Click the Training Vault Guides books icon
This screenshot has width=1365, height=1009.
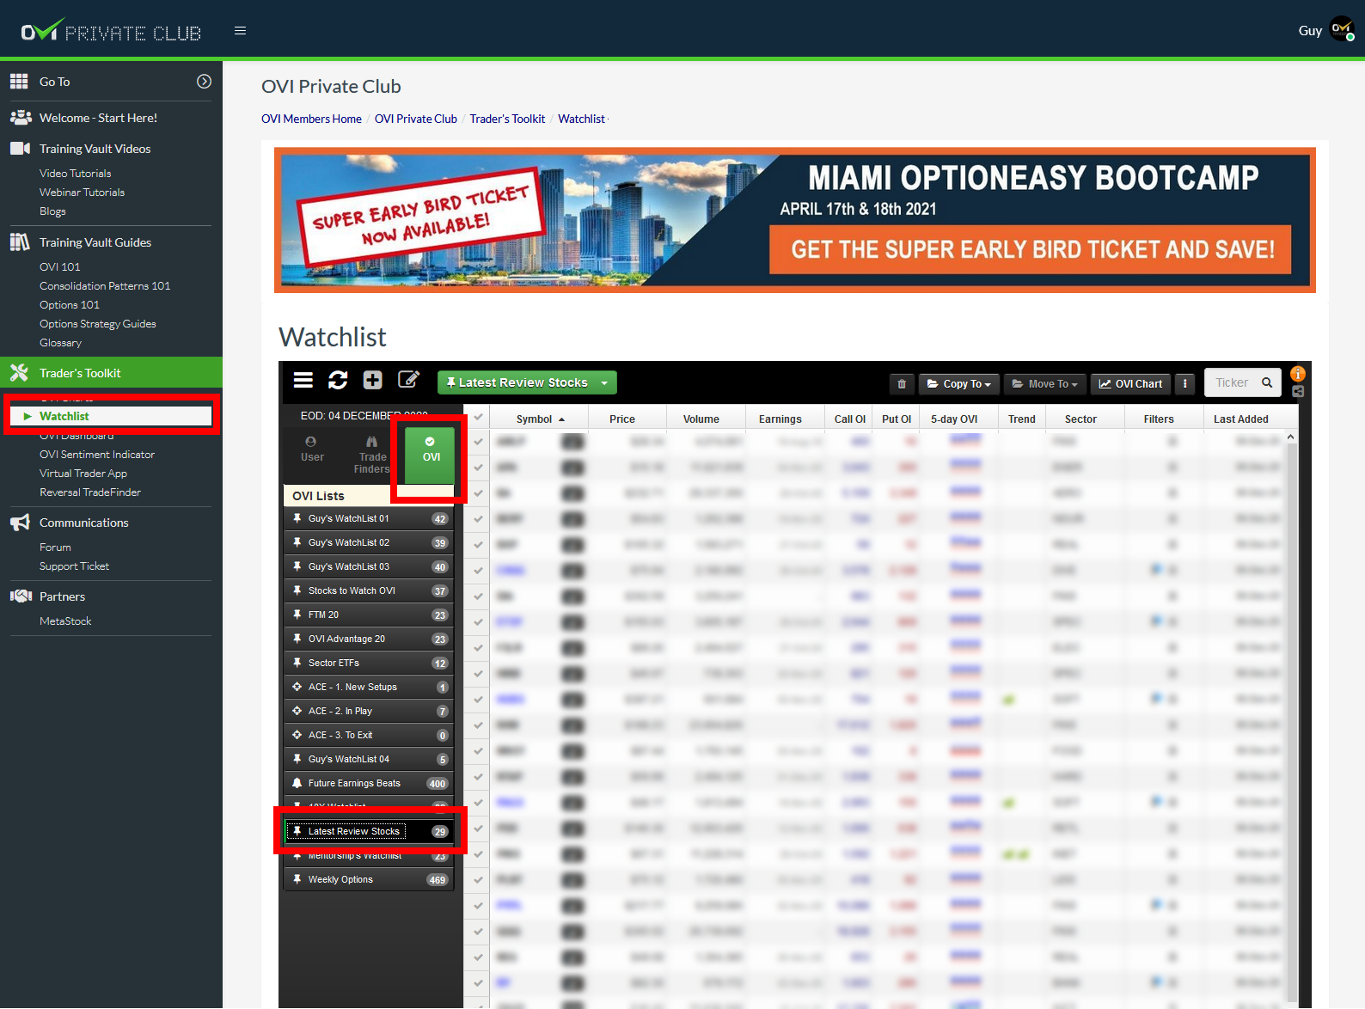20,242
